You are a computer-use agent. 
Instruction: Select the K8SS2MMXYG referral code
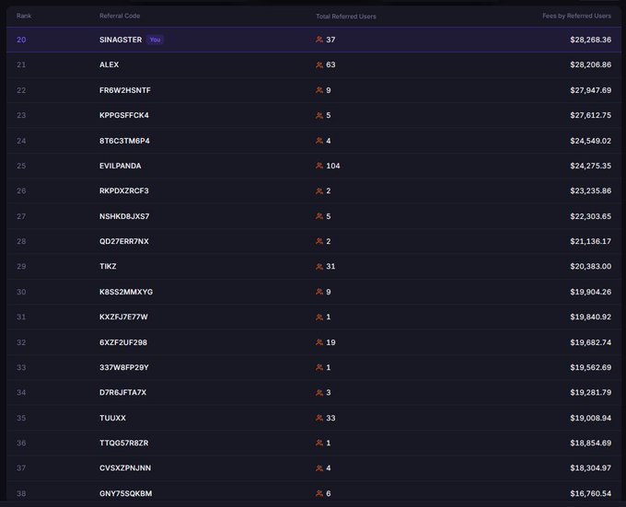click(126, 292)
